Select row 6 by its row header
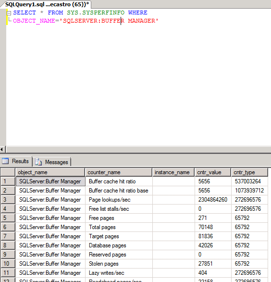 click(x=8, y=227)
